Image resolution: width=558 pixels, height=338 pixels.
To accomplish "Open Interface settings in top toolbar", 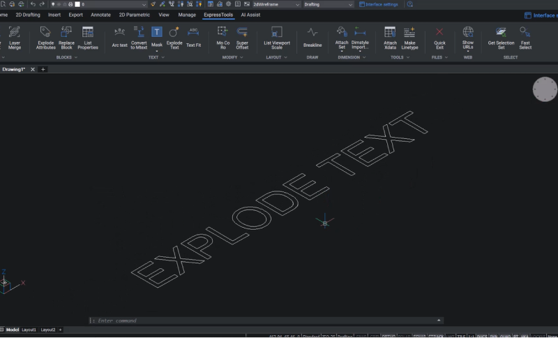I will (x=378, y=4).
